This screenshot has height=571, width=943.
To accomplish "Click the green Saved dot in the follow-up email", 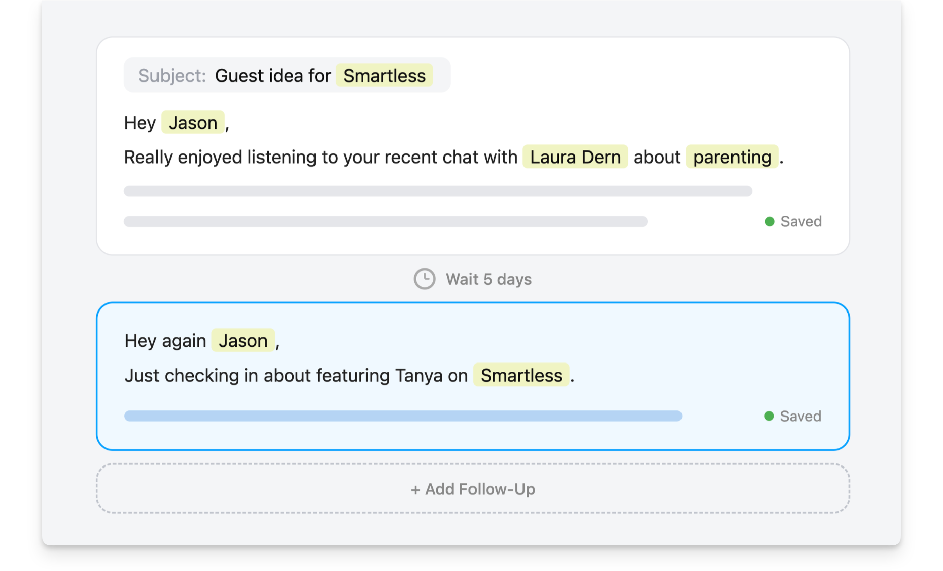I will coord(769,416).
